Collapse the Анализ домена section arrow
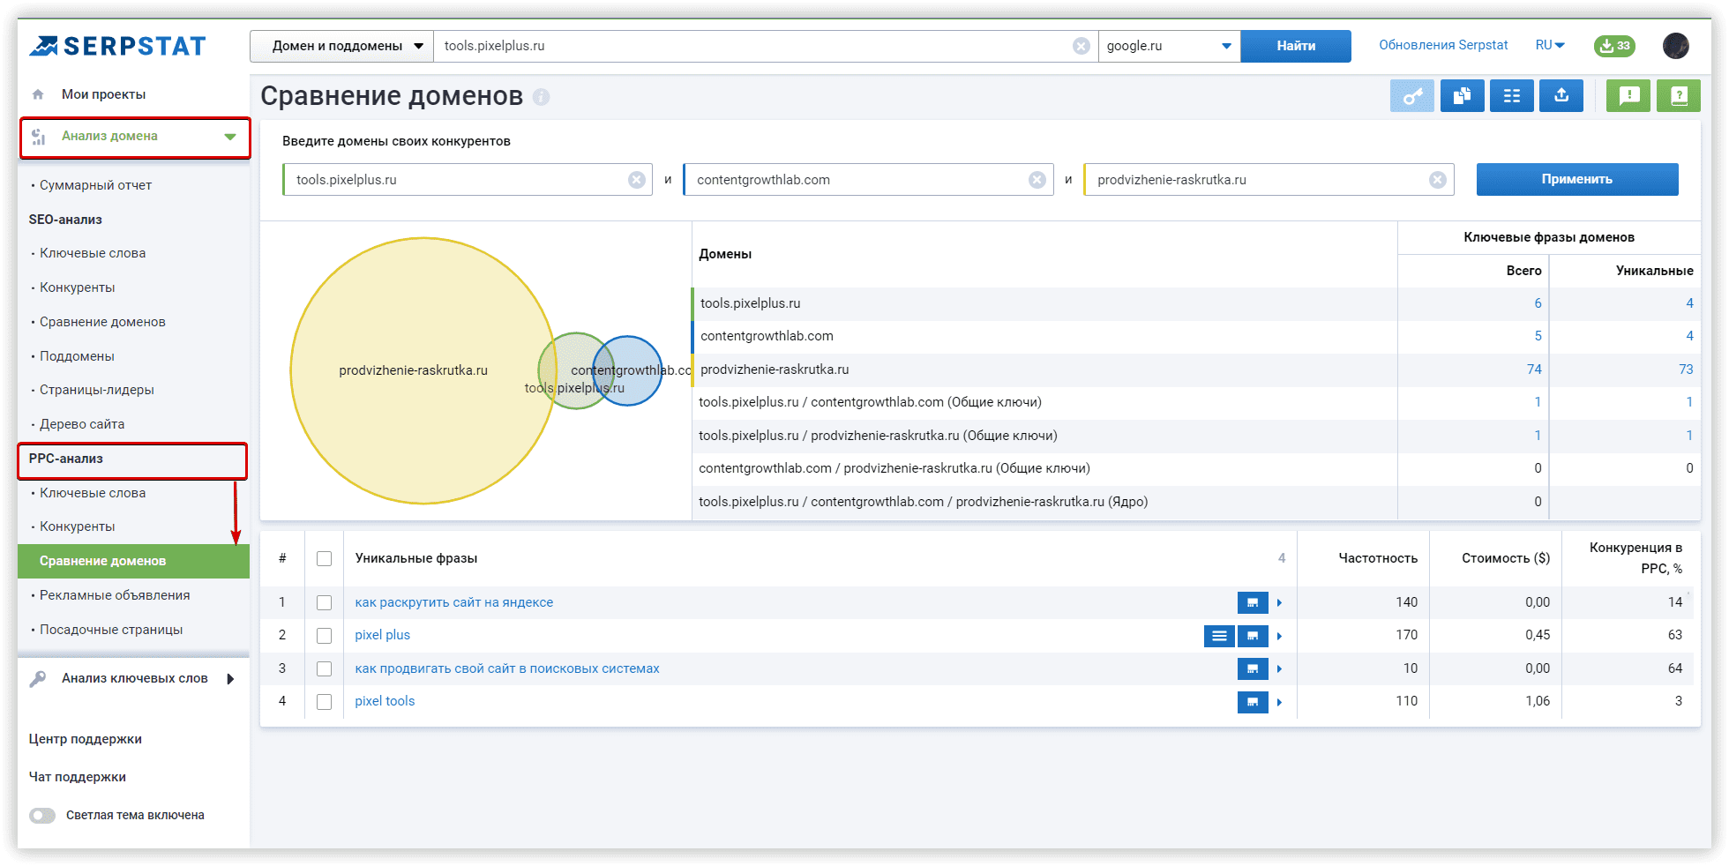Viewport: 1729px width, 866px height. (x=230, y=137)
